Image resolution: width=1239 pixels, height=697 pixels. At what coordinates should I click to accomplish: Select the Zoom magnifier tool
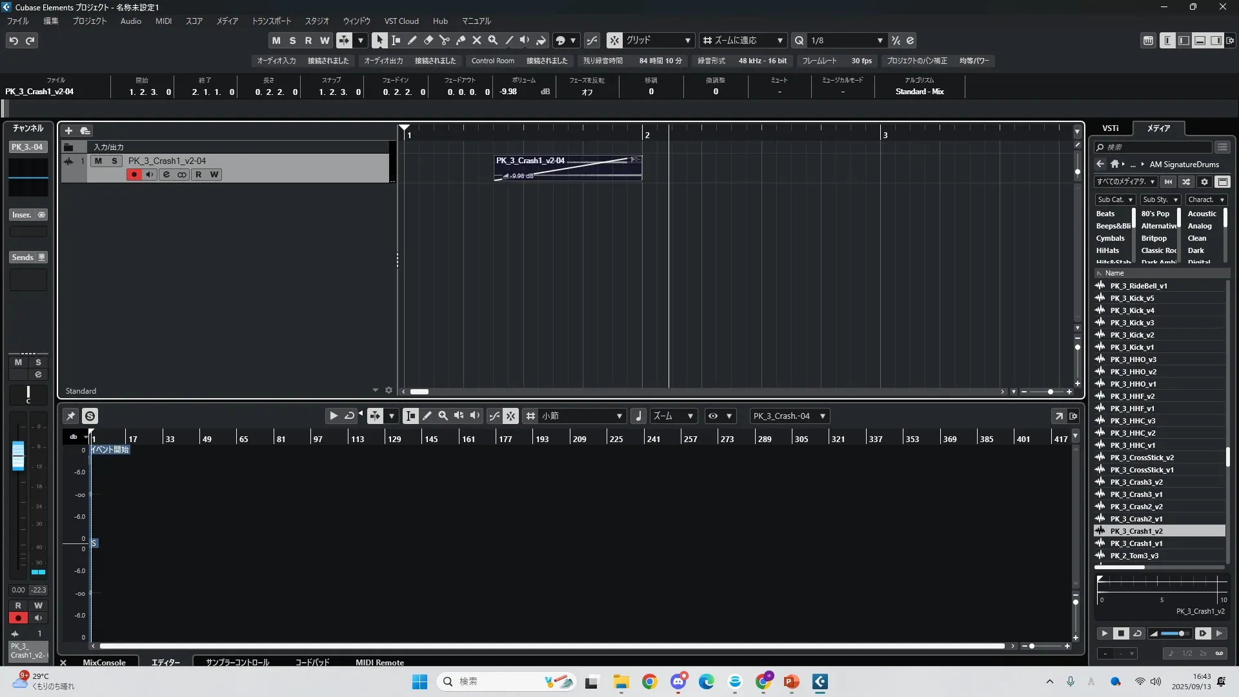(492, 41)
